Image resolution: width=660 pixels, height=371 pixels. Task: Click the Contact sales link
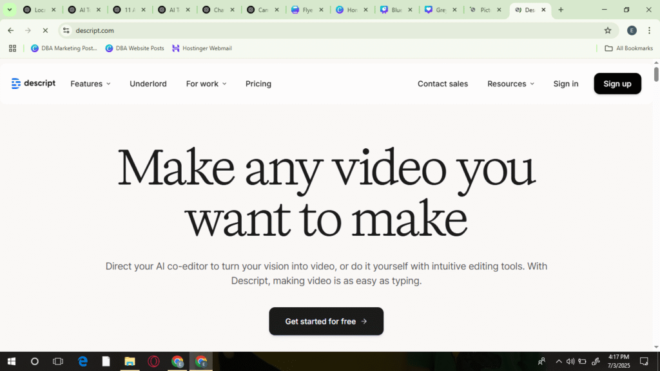point(442,84)
